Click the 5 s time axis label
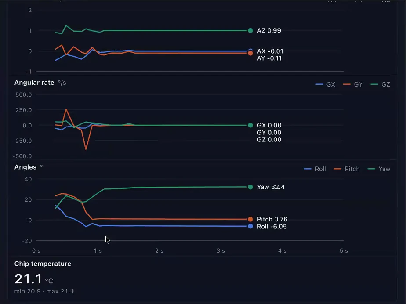 click(x=344, y=251)
